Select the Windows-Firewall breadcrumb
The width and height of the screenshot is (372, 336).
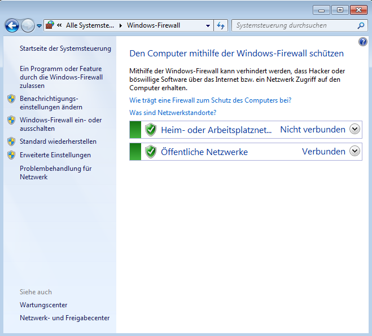coord(154,25)
